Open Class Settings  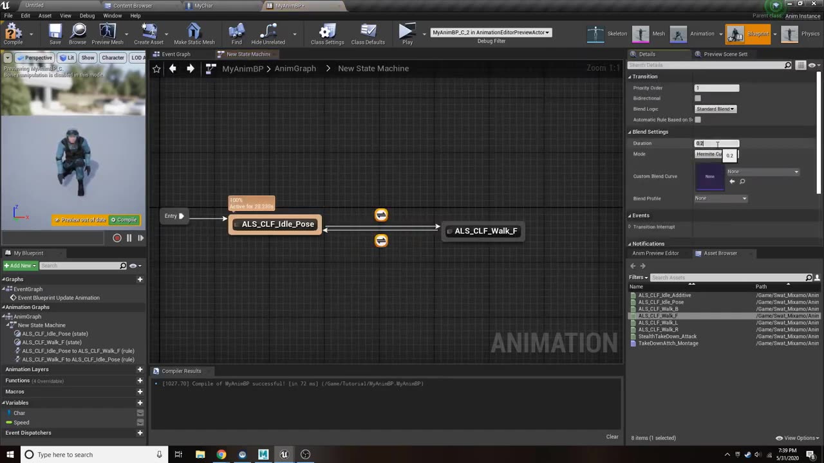(327, 34)
